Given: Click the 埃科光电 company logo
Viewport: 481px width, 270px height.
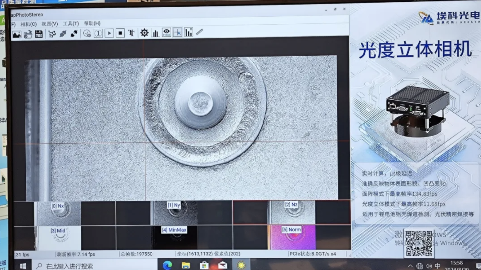Looking at the screenshot, I should (449, 18).
